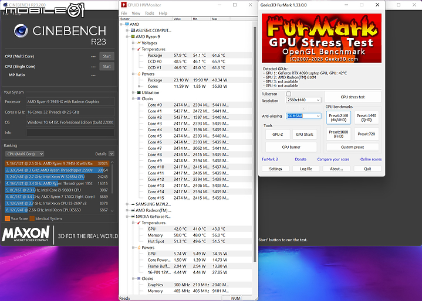This screenshot has height=301, width=422.
Task: Follow the FurMark 2 link
Action: click(x=270, y=159)
